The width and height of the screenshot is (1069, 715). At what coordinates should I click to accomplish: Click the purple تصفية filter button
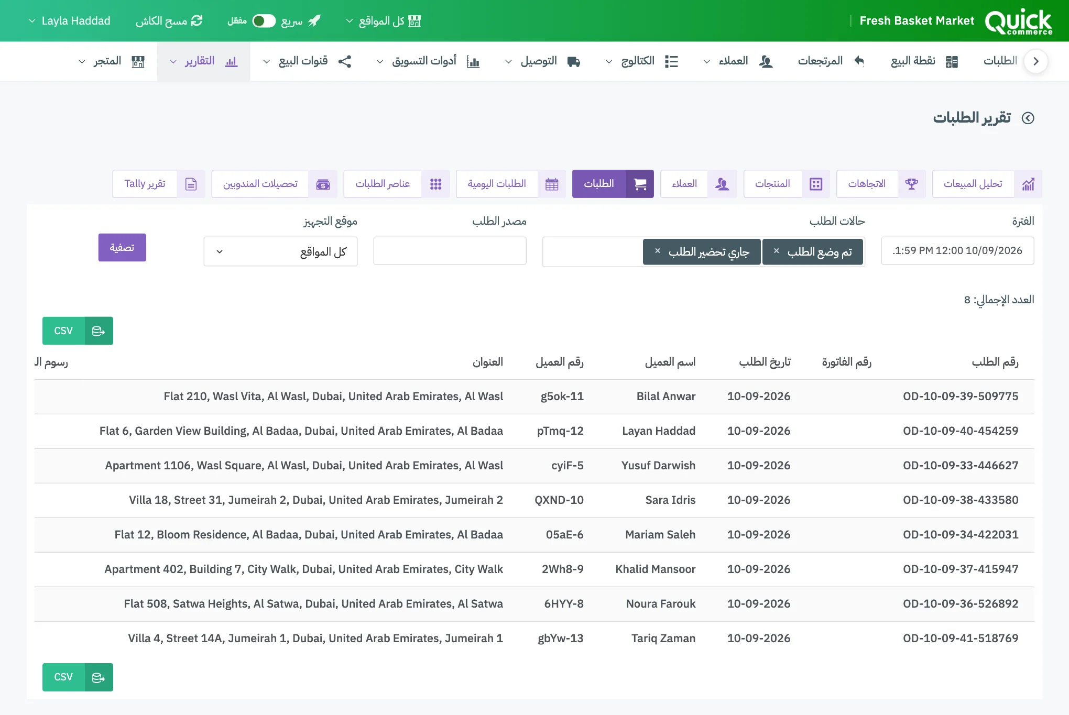coord(122,247)
